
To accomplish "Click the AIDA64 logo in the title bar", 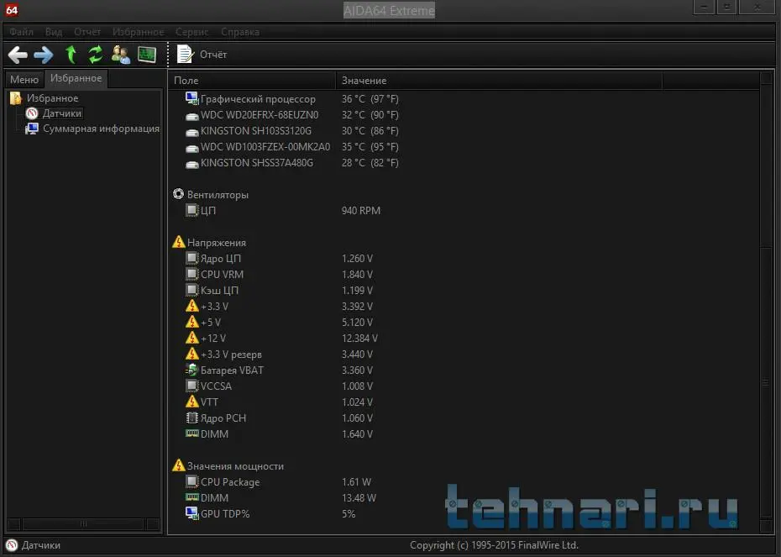I will [12, 10].
